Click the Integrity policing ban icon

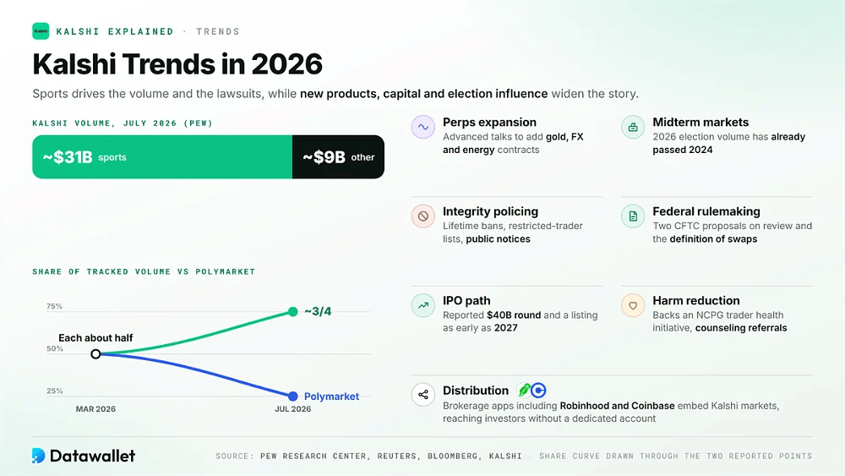coord(423,216)
